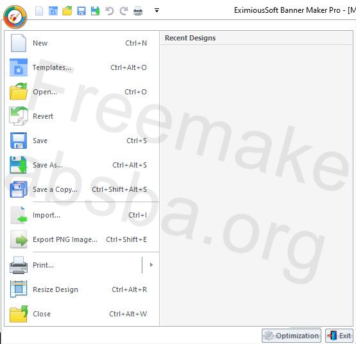356x344 pixels.
Task: Click the Ctrl+Alt+O shortcut text
Action: pyautogui.click(x=128, y=67)
